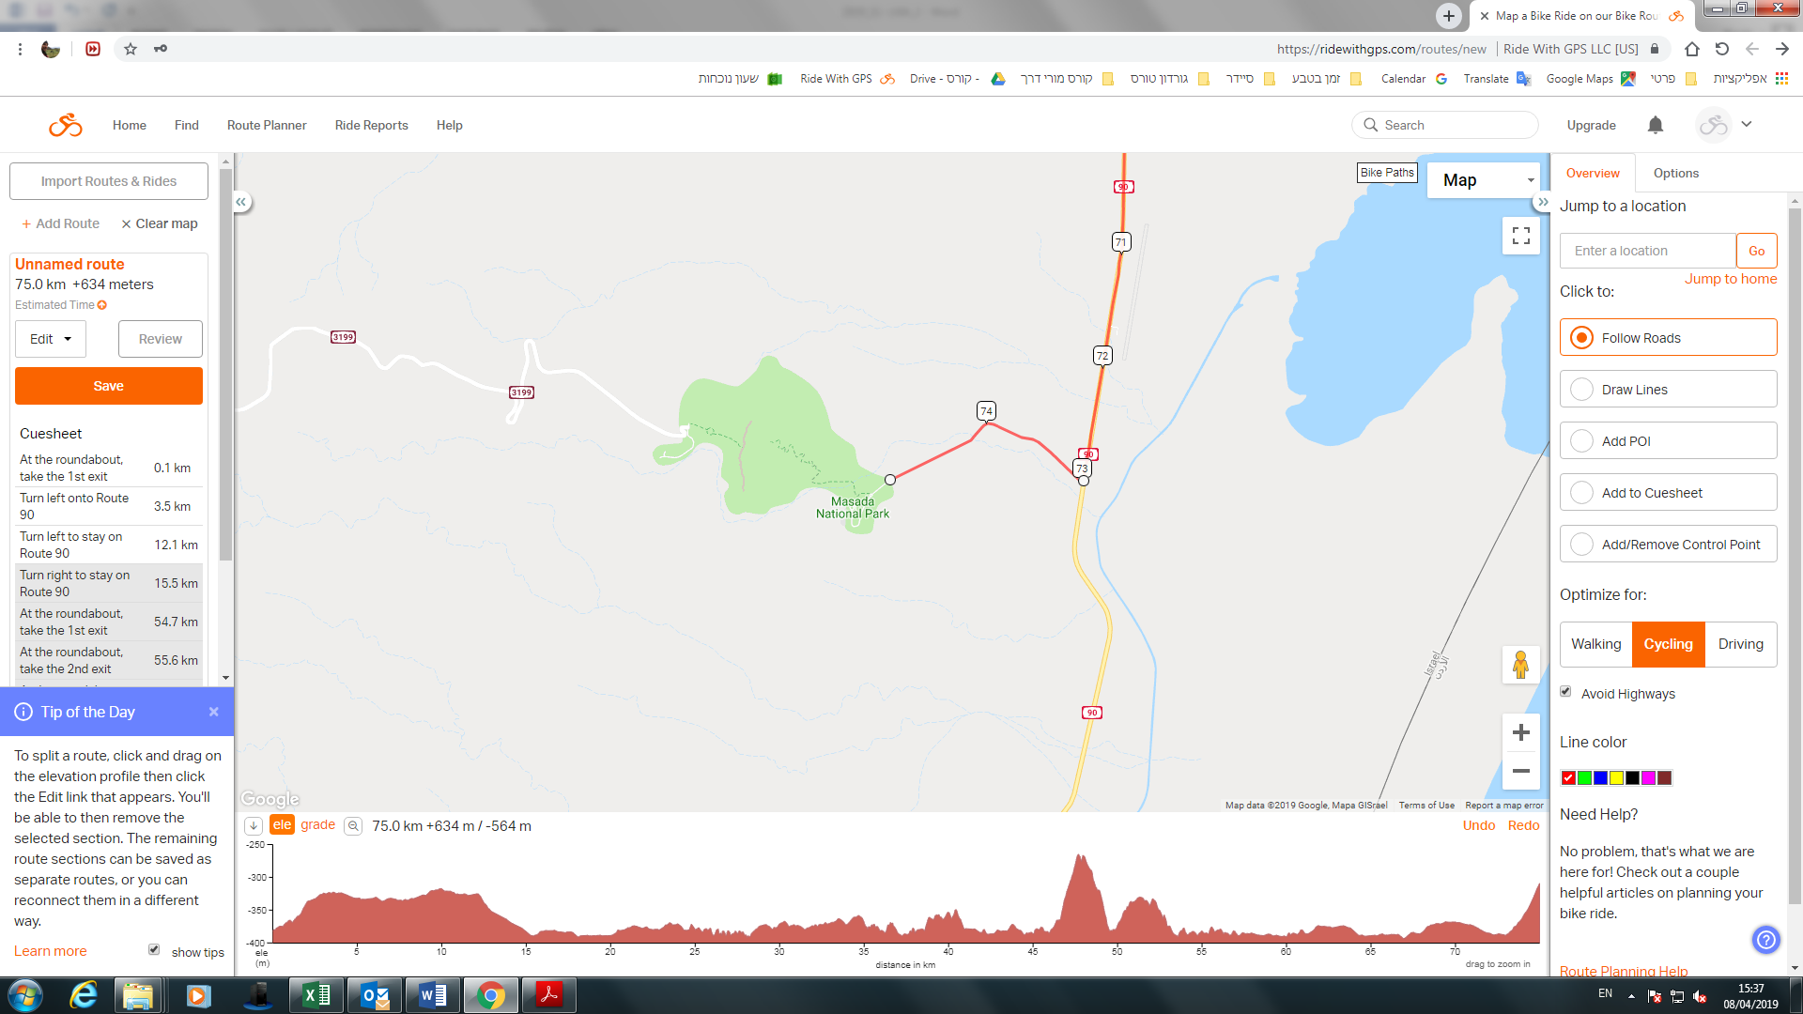Toggle the show tips checkbox
Screen dimensions: 1803x1014
pyautogui.click(x=154, y=950)
